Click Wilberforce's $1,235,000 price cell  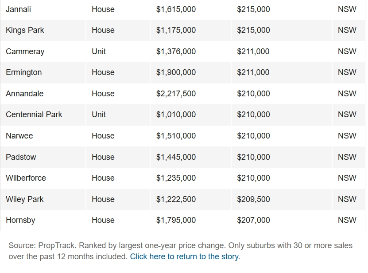[x=190, y=178]
